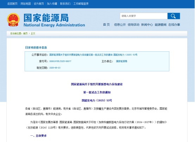Click subtitle 第一批试点工作的通知
The width and height of the screenshot is (195, 142).
click(97, 92)
